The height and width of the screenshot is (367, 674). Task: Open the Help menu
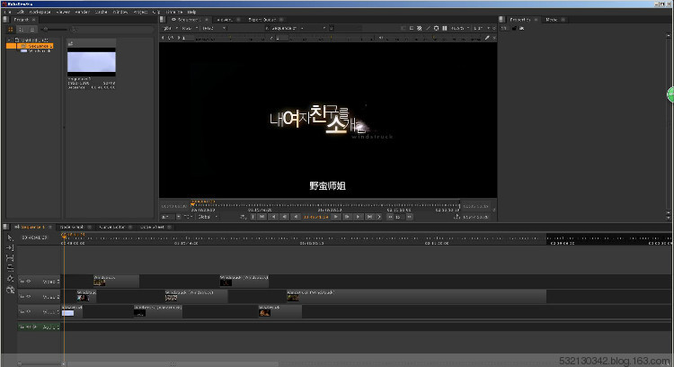coord(191,12)
